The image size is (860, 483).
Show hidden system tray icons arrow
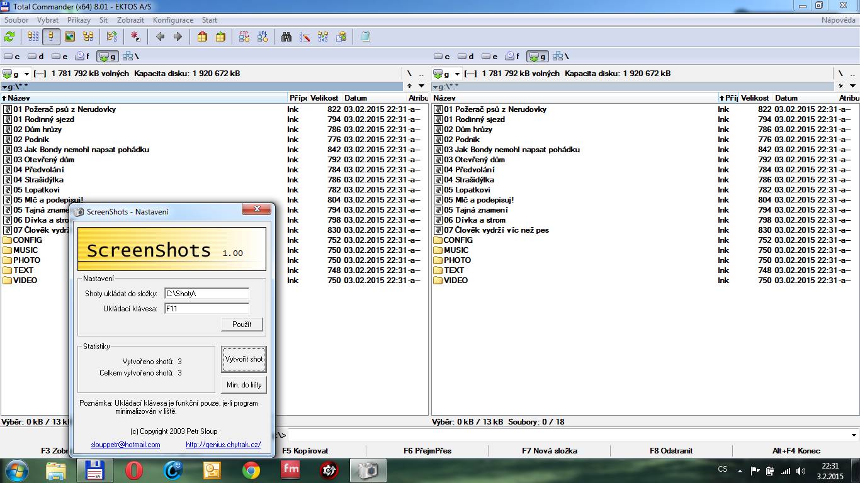pyautogui.click(x=740, y=470)
